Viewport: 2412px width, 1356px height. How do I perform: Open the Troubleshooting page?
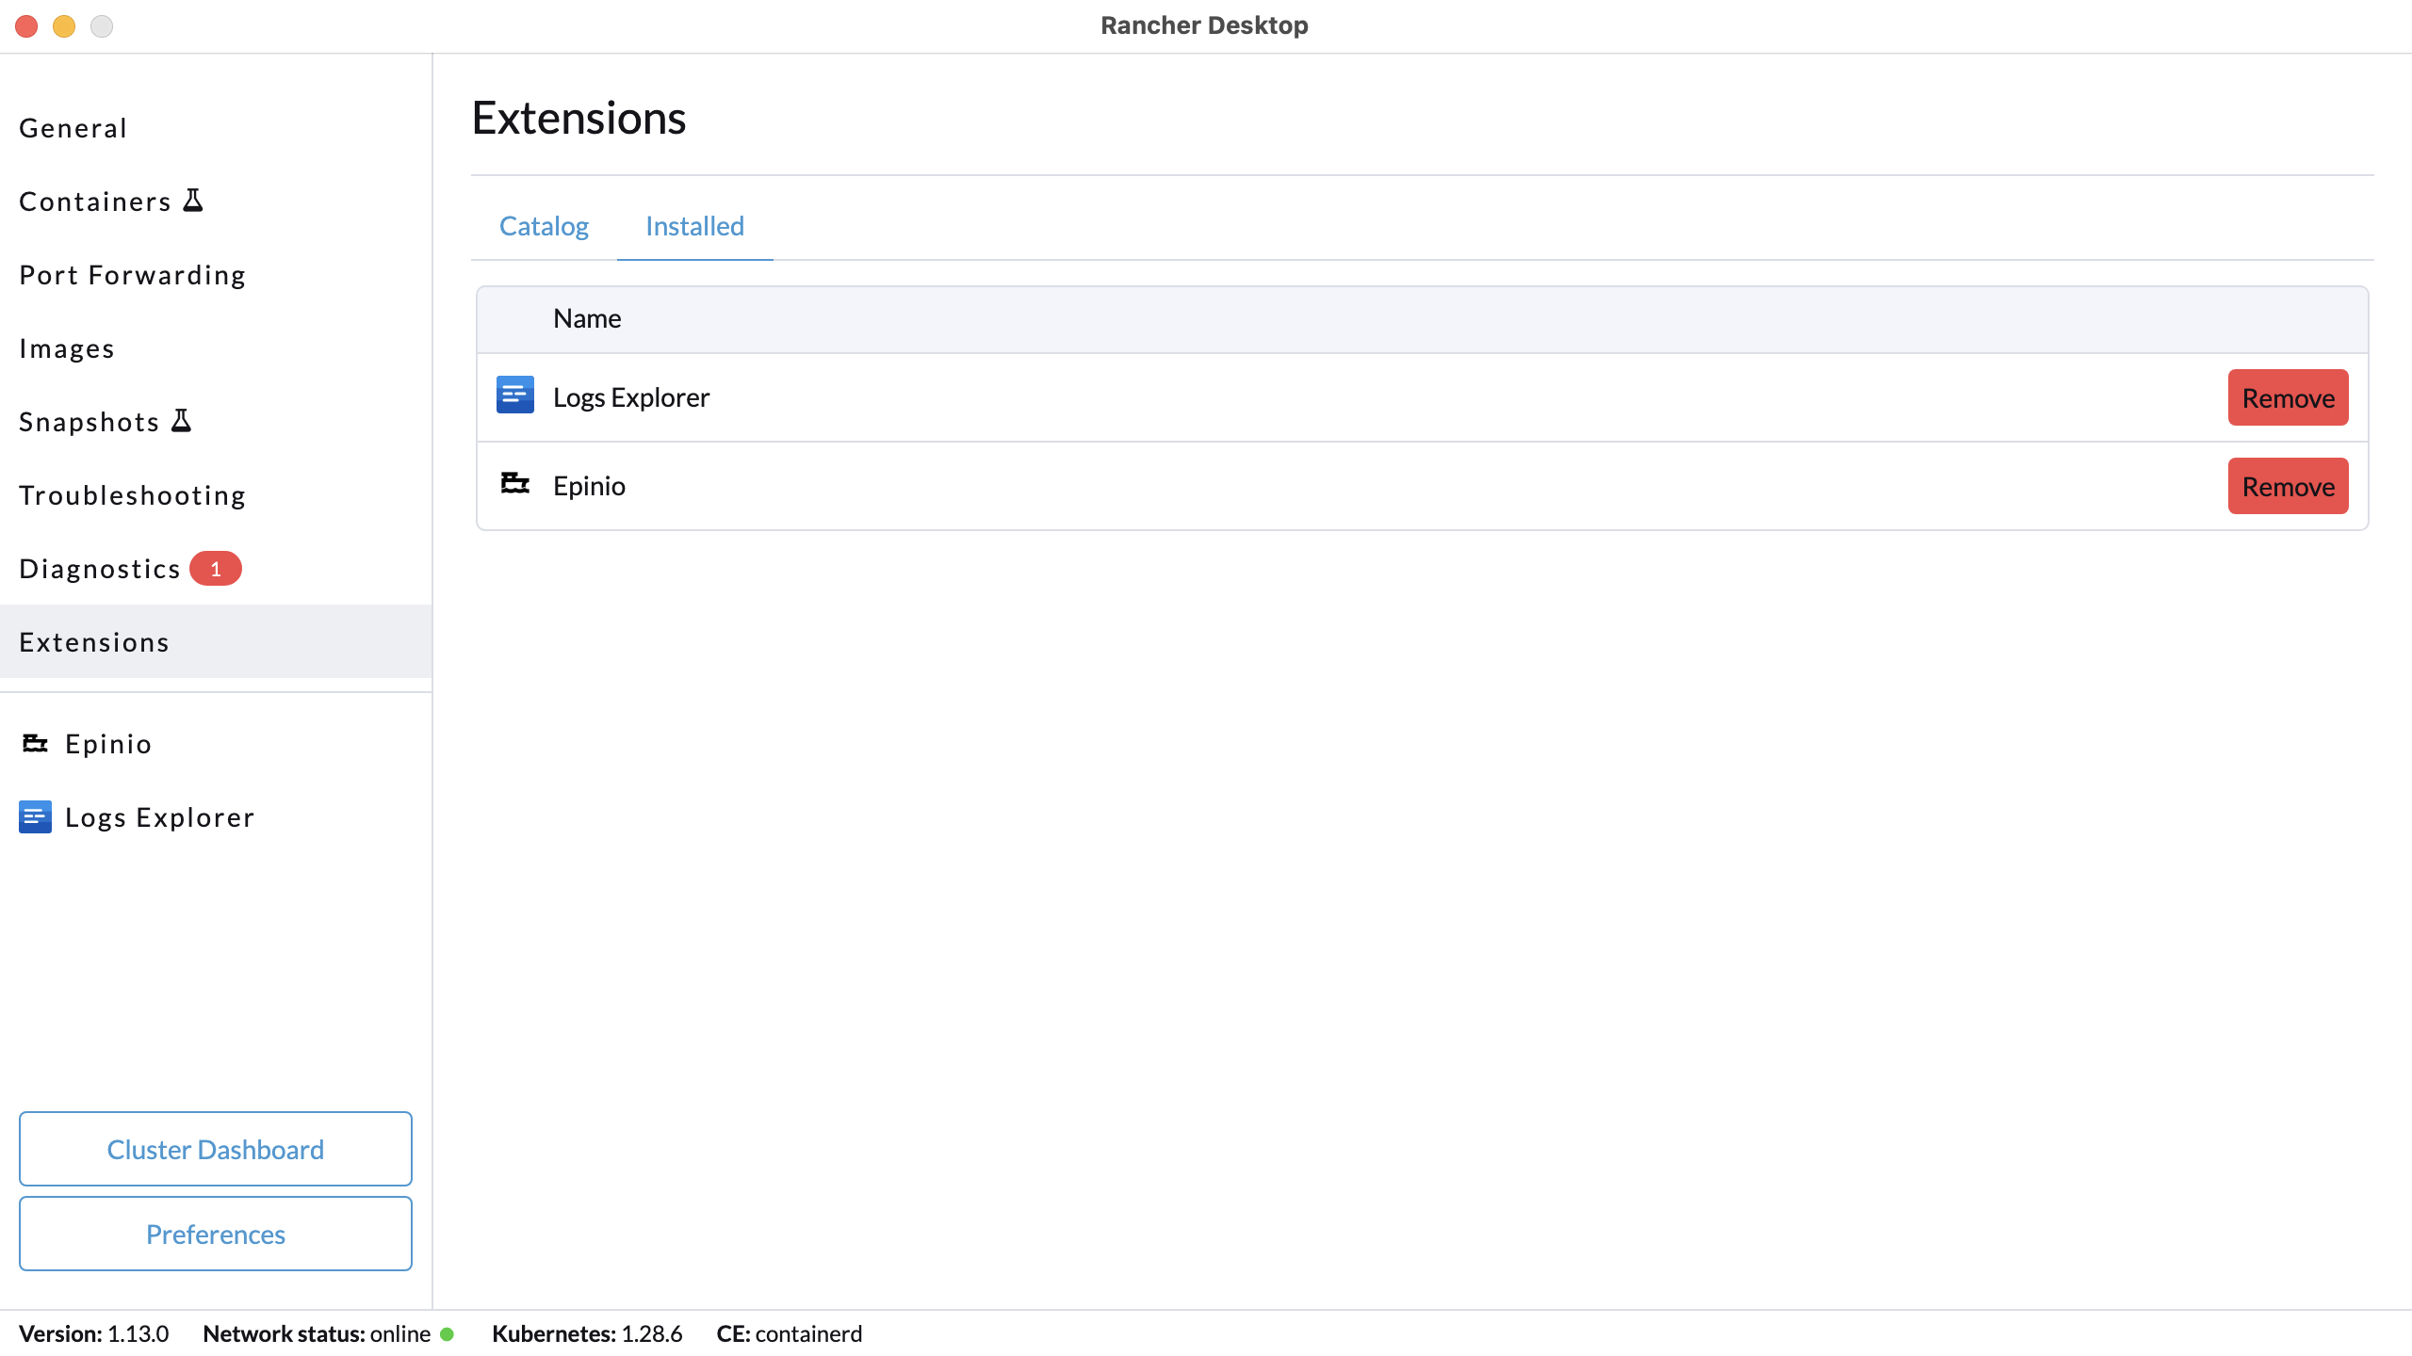(x=216, y=495)
